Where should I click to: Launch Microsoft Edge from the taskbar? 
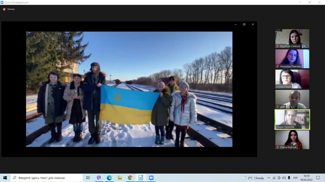pyautogui.click(x=109, y=178)
